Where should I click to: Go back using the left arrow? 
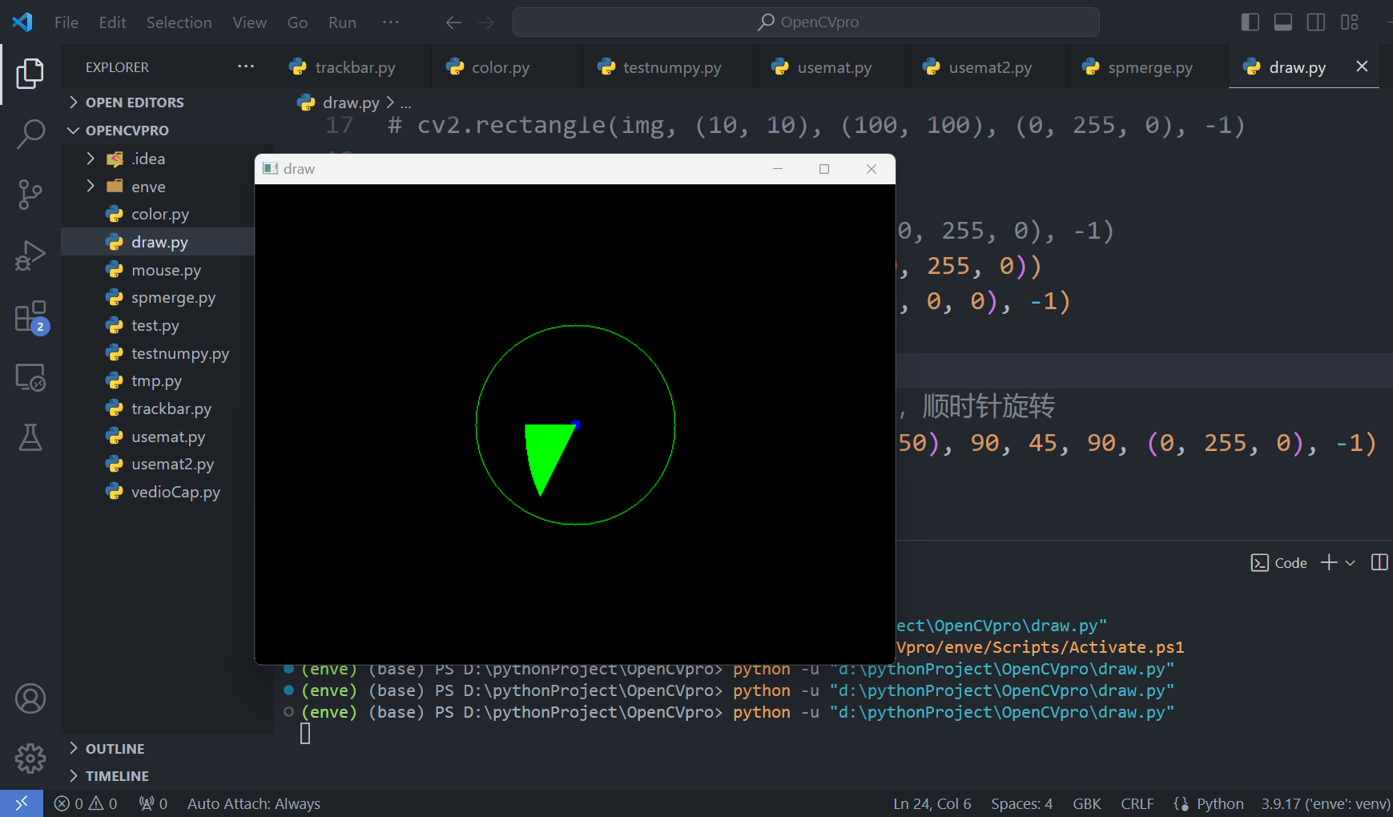click(453, 22)
